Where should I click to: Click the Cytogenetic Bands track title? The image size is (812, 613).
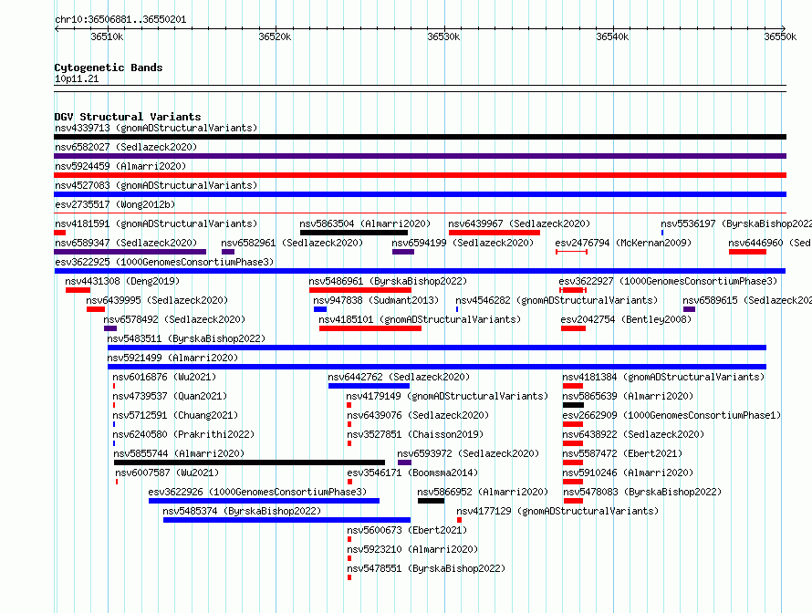[x=109, y=68]
